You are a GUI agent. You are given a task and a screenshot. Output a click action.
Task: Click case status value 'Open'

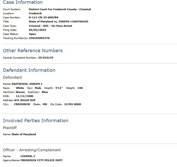(32, 34)
